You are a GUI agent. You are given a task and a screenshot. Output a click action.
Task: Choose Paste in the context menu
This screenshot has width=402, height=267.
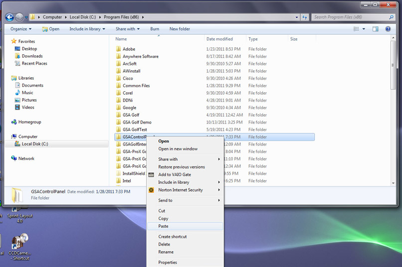click(185, 226)
